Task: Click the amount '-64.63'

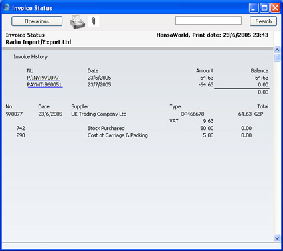Action: click(206, 85)
